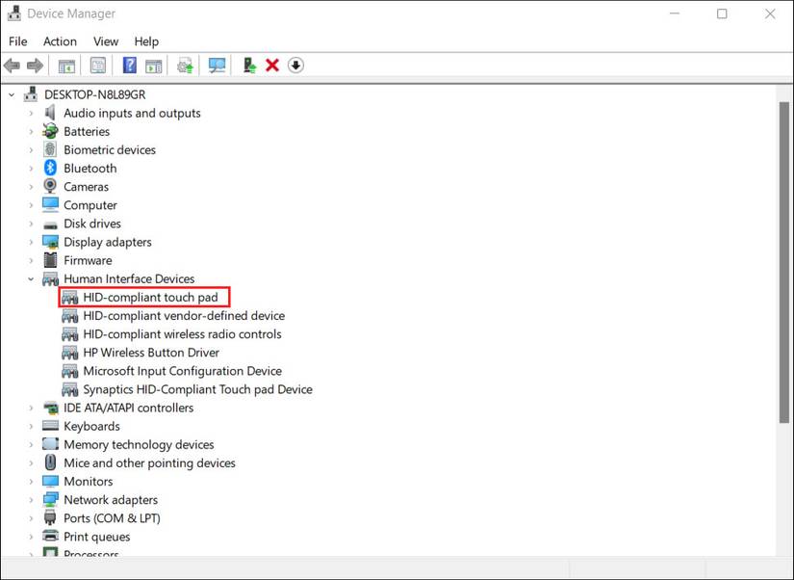Image resolution: width=794 pixels, height=580 pixels.
Task: Click the Back arrow in toolbar
Action: pos(12,66)
